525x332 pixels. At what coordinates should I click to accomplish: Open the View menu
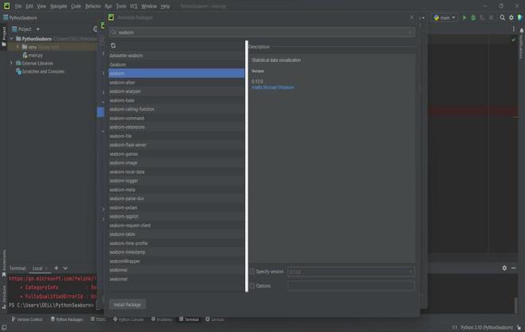click(x=41, y=6)
